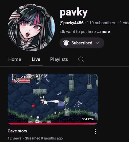
Task: Click the @pavky4486 channel handle
Action: (x=72, y=23)
